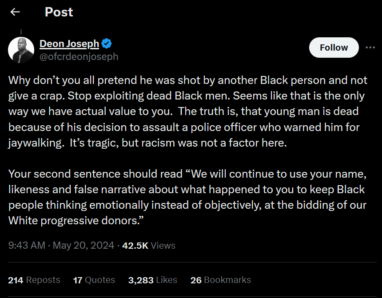Click the 9:43 AM post time
Screen dimensions: 382x298
tap(28, 245)
